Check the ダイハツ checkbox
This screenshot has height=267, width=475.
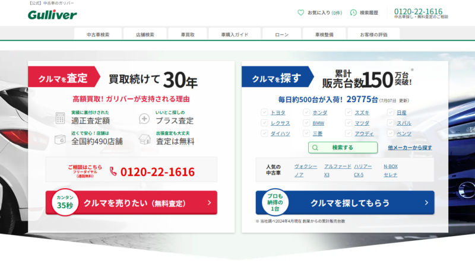click(x=264, y=133)
